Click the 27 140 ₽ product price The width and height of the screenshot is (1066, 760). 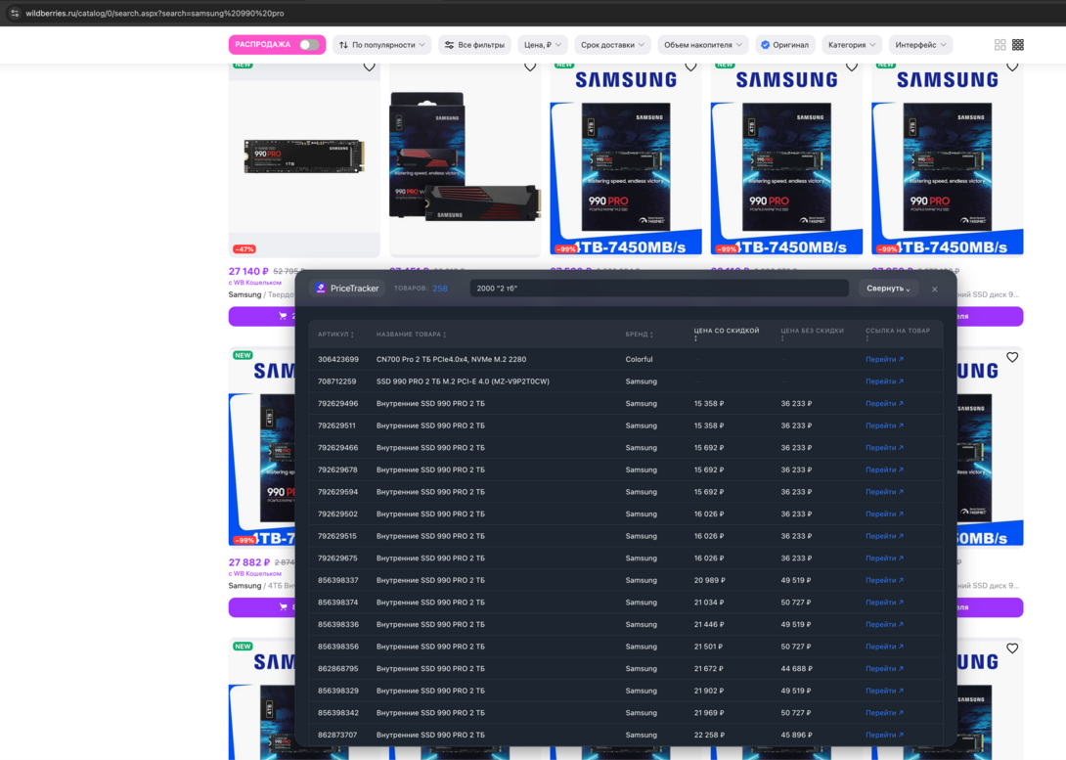point(248,271)
